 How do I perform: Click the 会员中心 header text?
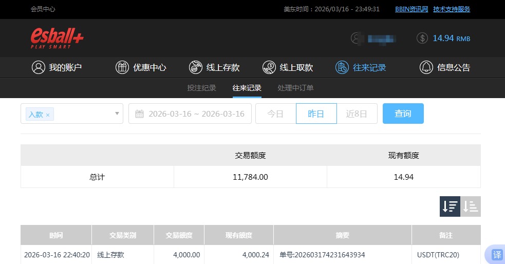43,9
